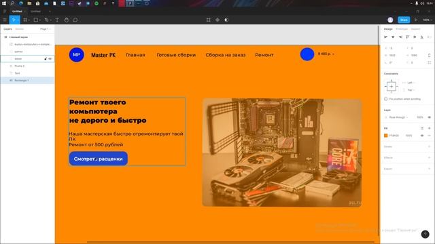Toggle eye icon on hovered layer row
Image resolution: width=435 pixels, height=244 pixels.
50,59
